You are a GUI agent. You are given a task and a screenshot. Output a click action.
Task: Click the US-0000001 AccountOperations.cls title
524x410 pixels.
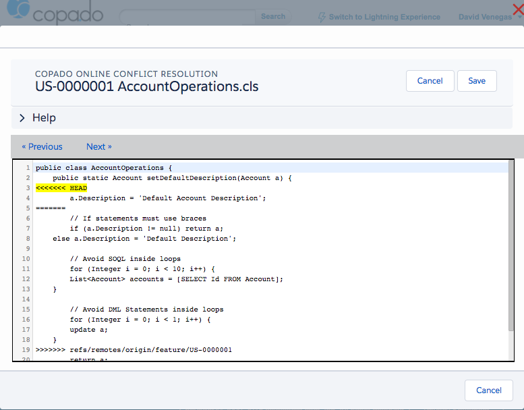(147, 86)
